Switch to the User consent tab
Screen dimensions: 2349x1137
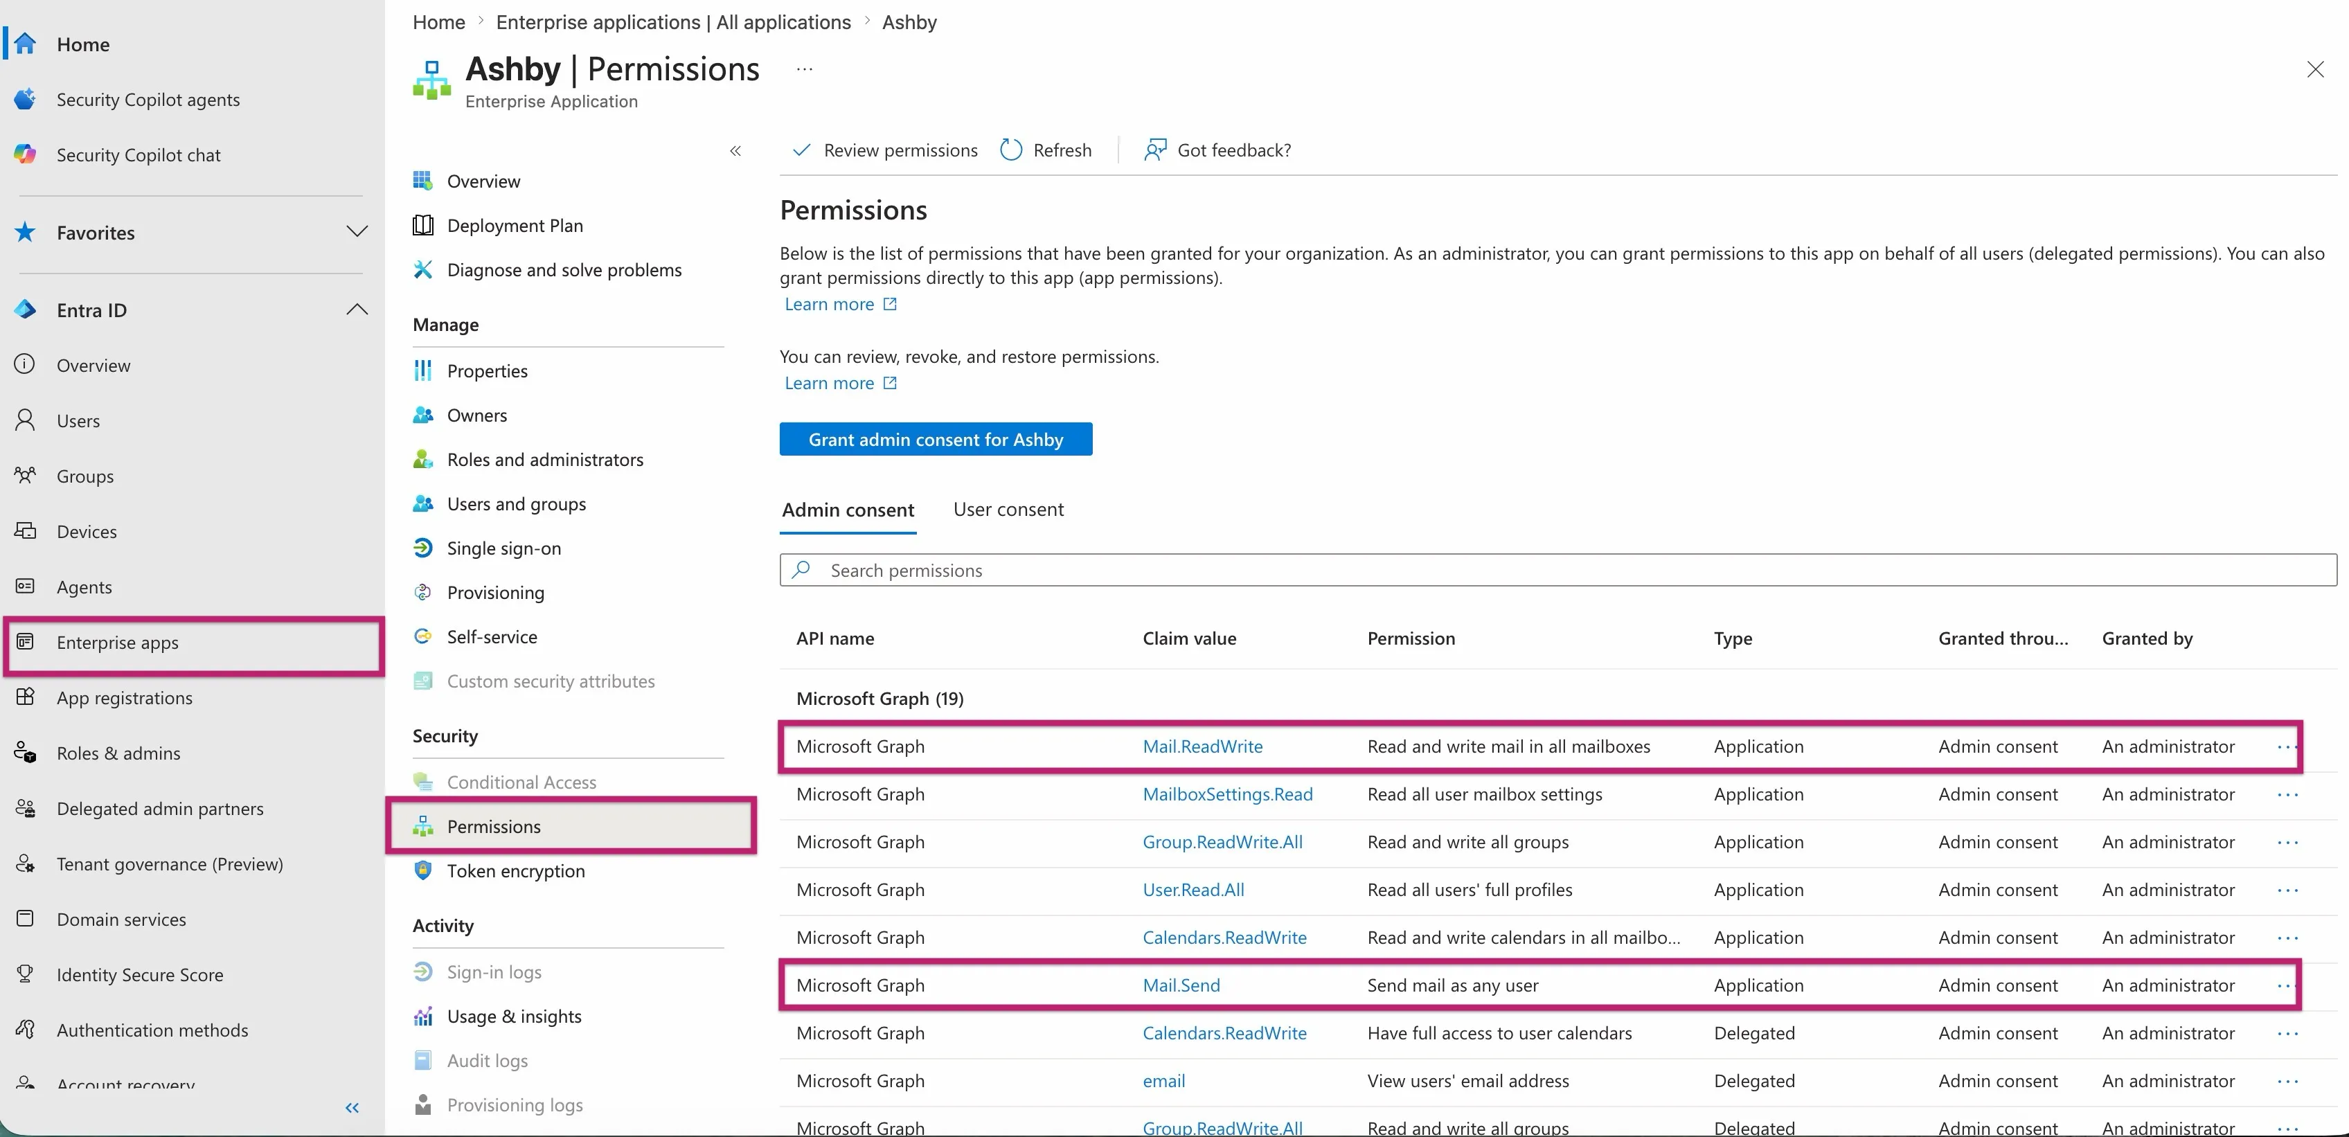(1008, 510)
